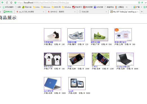
Task: Click the 小米3 phone product image
Action: 76,59
